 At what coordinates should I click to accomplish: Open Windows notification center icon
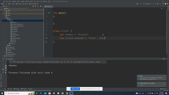tap(166, 93)
